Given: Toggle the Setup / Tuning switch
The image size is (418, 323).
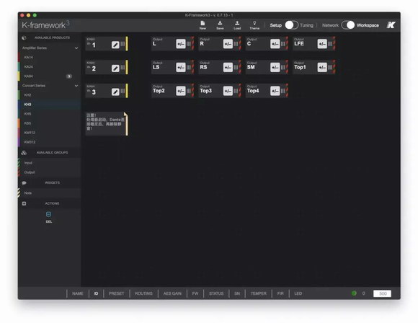Looking at the screenshot, I should point(291,25).
